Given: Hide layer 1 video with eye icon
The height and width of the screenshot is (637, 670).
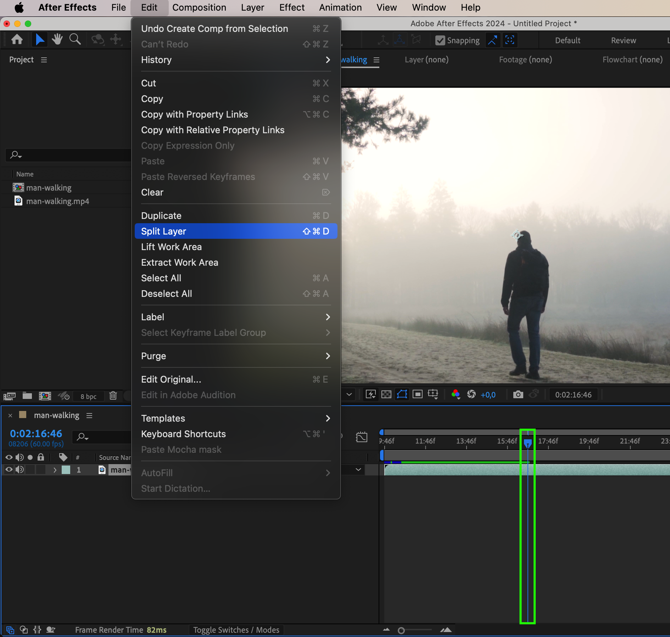Looking at the screenshot, I should point(9,470).
